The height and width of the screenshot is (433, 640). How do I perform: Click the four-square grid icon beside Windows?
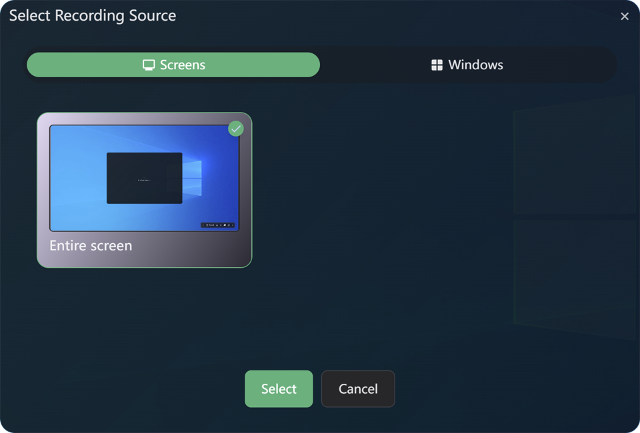point(437,65)
